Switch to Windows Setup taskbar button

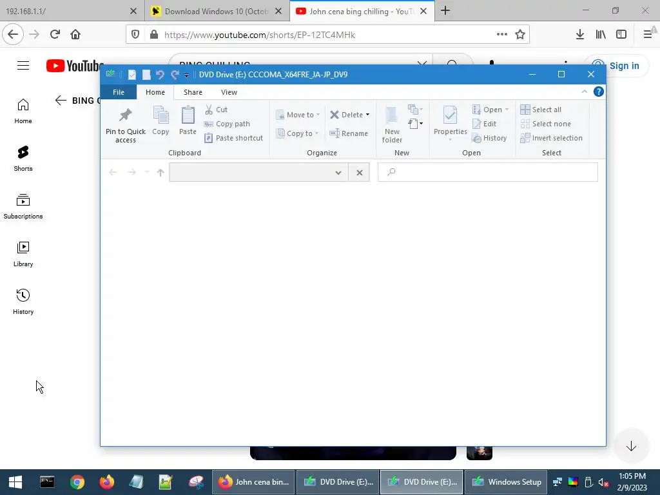click(x=505, y=482)
